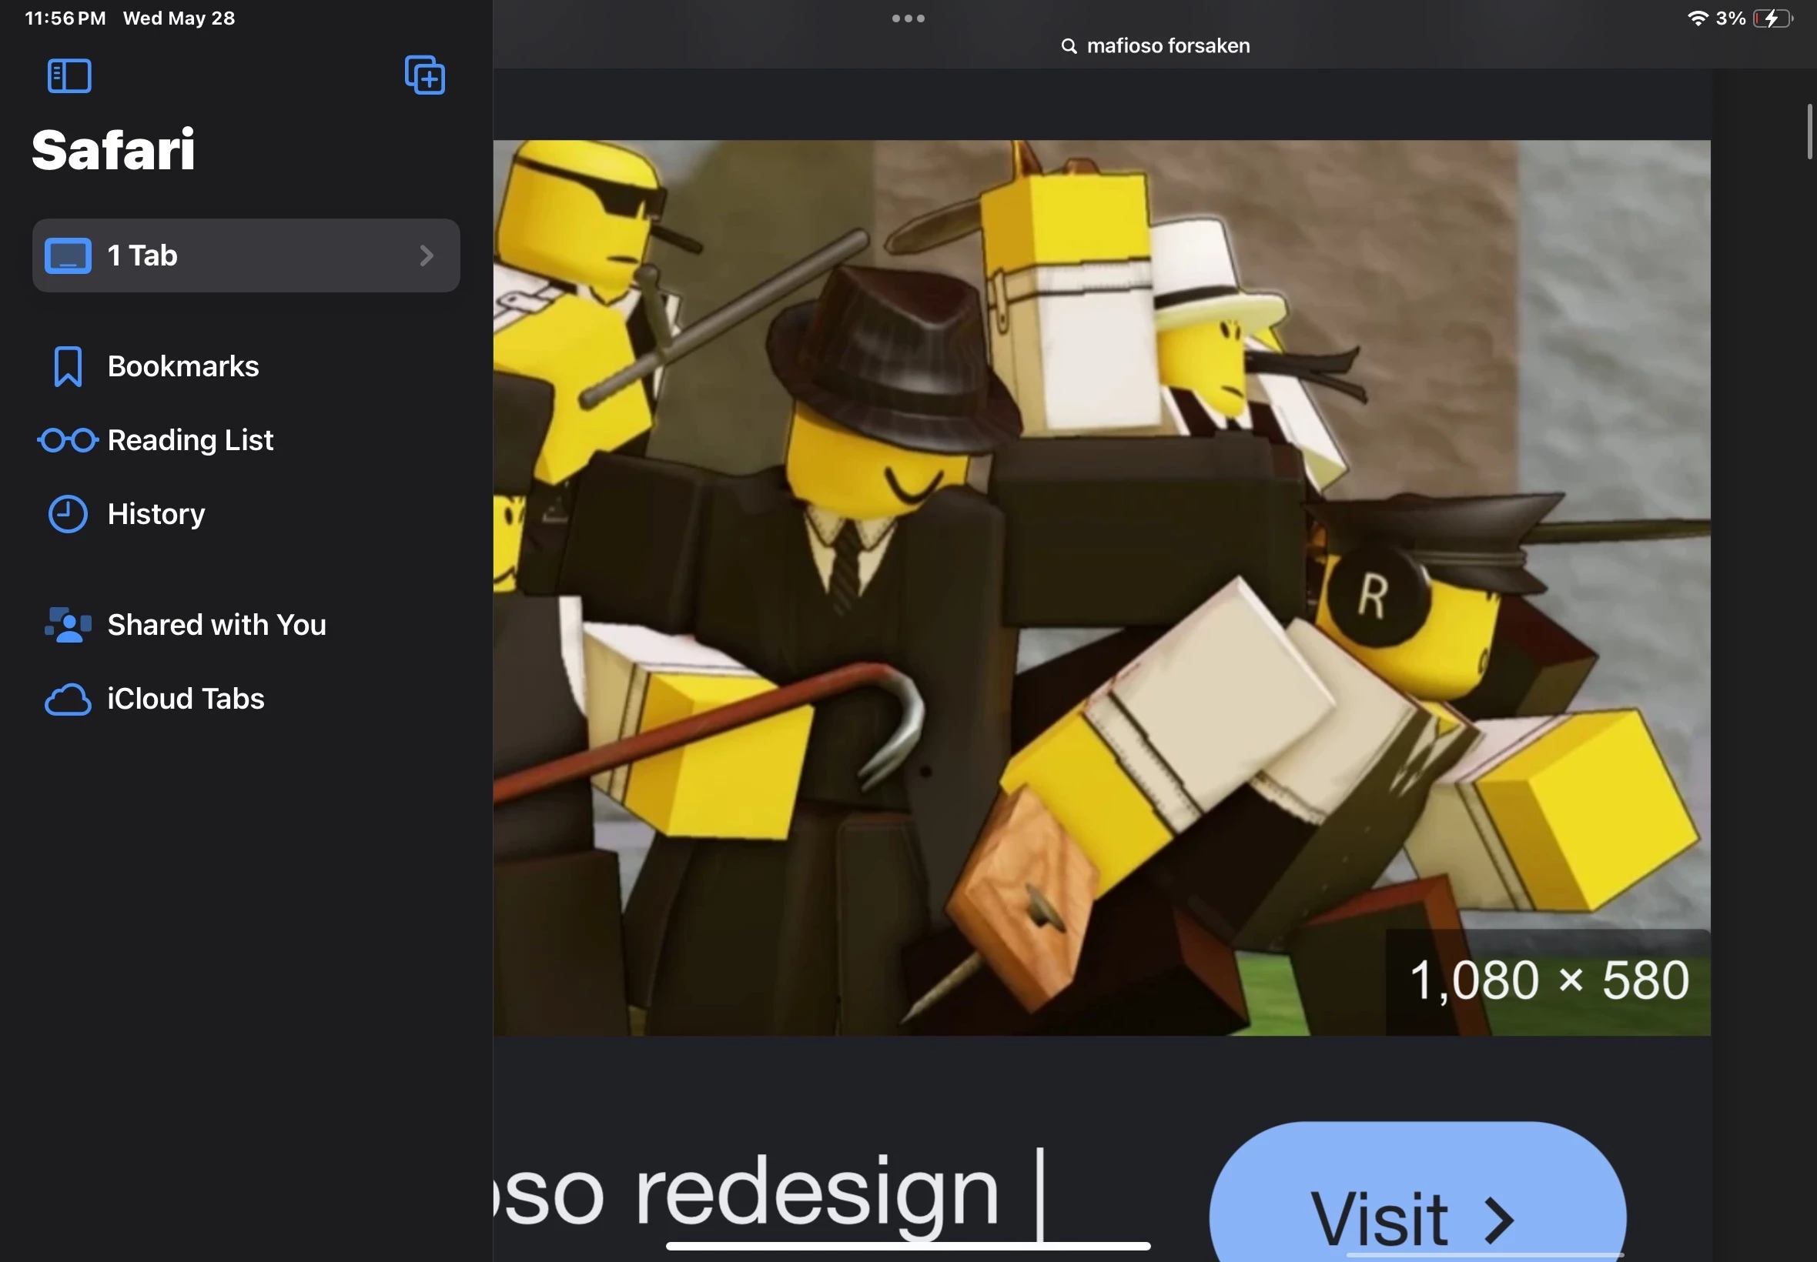Click the Shared with You people icon
1817x1262 pixels.
click(68, 625)
